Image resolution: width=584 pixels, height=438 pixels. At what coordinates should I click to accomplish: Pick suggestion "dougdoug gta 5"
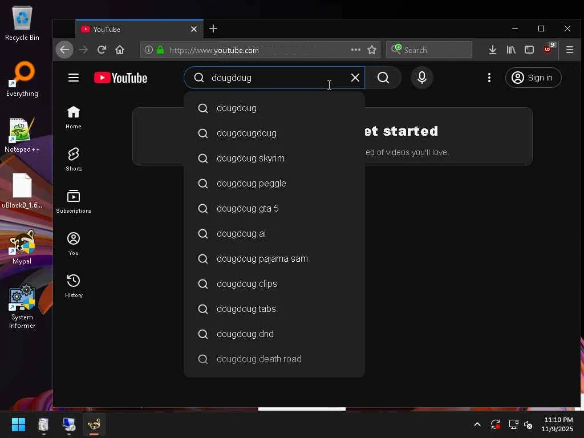click(x=274, y=208)
